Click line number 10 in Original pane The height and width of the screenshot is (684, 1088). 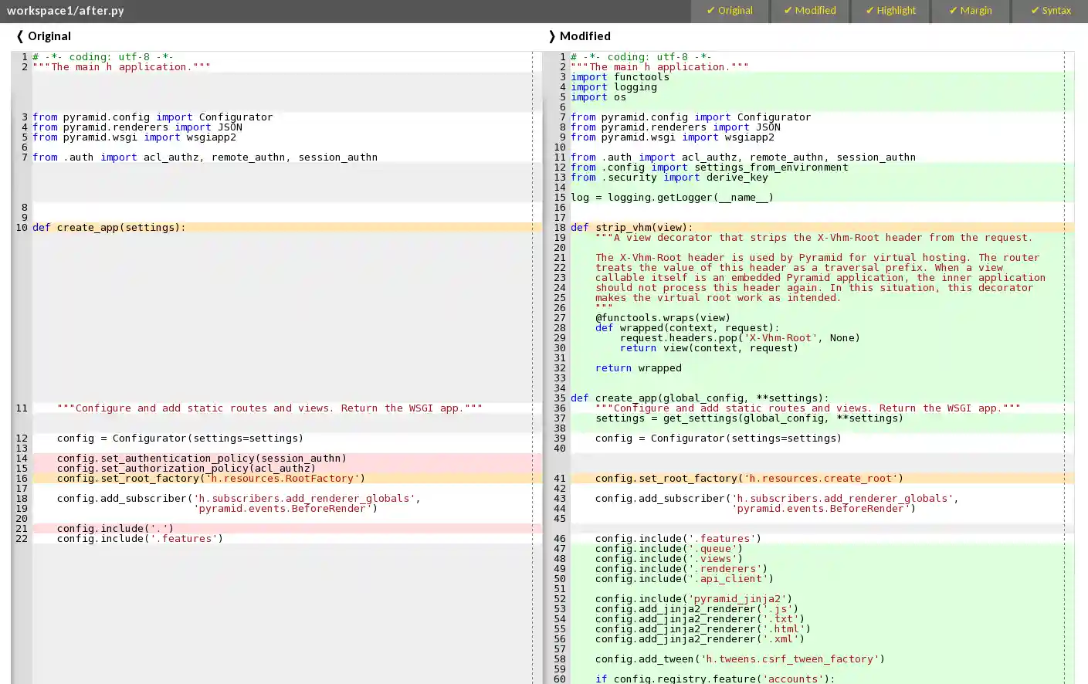(x=21, y=227)
